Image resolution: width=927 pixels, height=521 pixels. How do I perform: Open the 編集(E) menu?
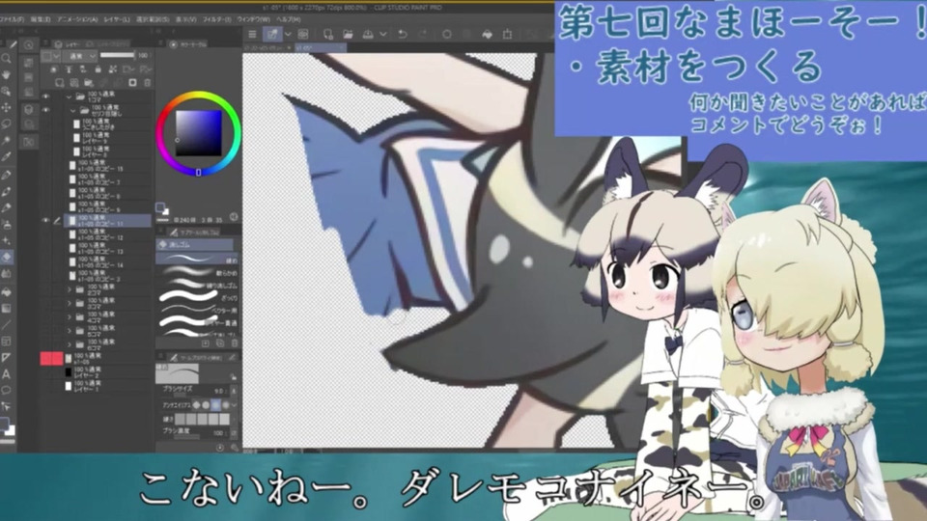coord(41,19)
